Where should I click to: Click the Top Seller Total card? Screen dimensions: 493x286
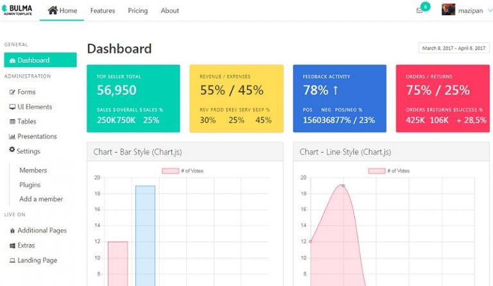tap(134, 98)
